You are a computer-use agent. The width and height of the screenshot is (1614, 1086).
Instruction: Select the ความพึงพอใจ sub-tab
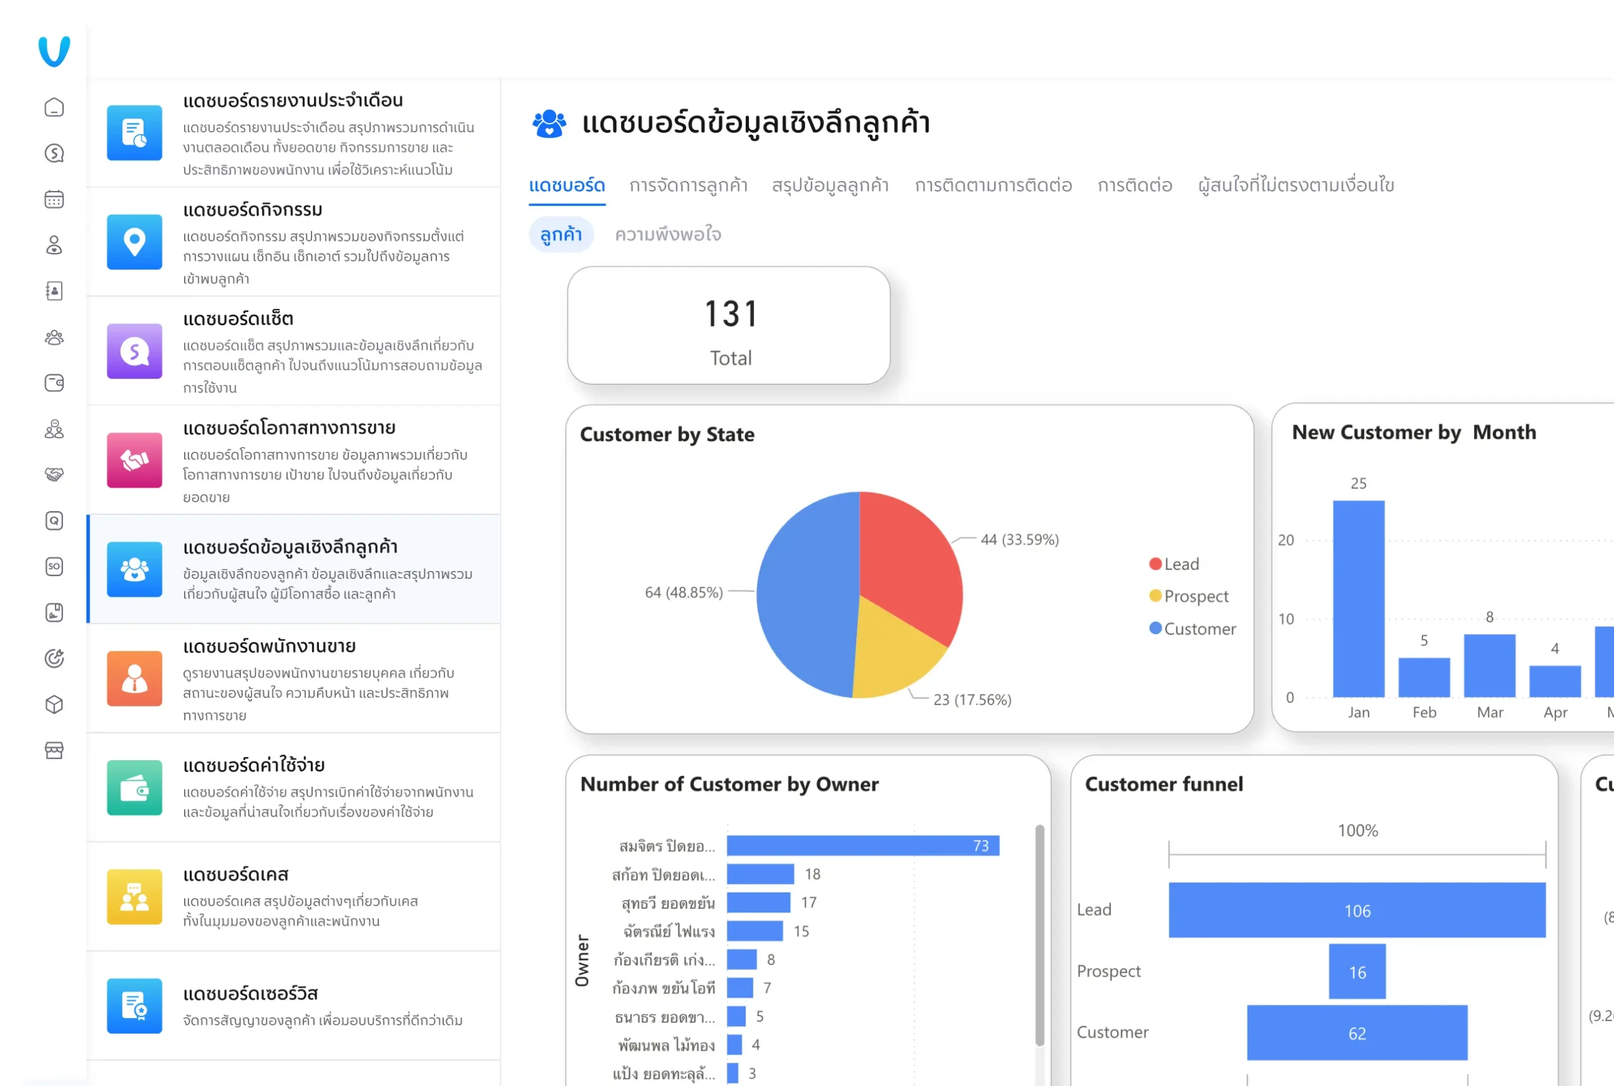pos(668,235)
